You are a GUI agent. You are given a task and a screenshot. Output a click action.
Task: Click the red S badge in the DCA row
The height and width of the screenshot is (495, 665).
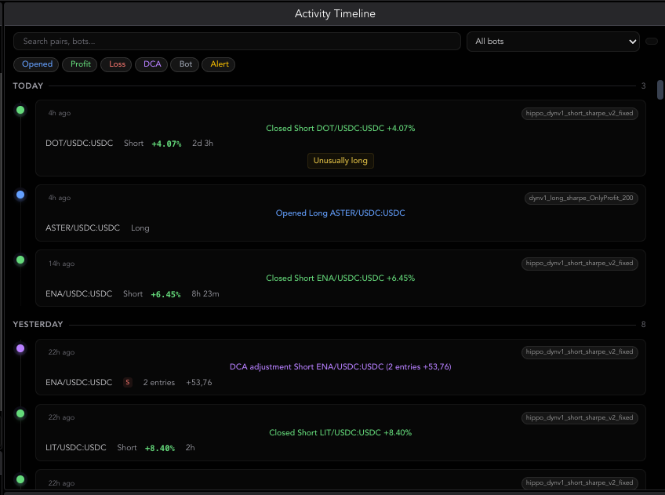coord(128,383)
